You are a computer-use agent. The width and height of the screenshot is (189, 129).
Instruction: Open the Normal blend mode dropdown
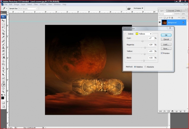[x=166, y=14]
